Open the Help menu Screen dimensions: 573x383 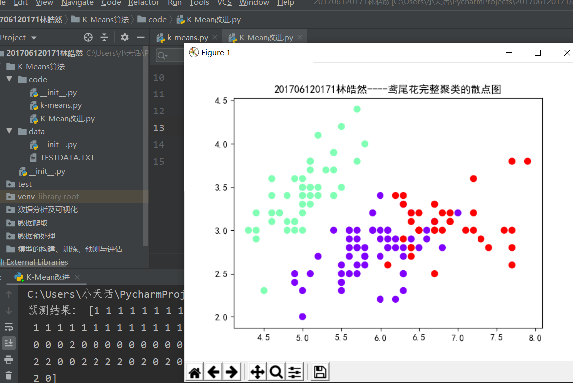coord(286,3)
